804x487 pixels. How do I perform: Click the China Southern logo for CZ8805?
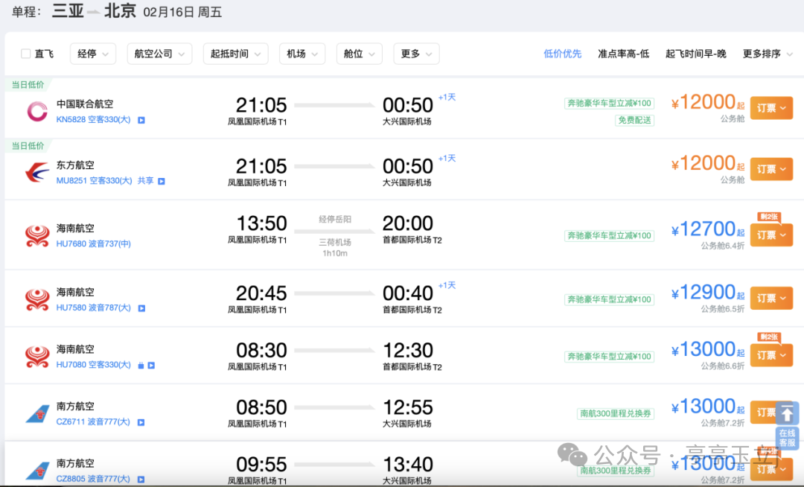[x=37, y=471]
